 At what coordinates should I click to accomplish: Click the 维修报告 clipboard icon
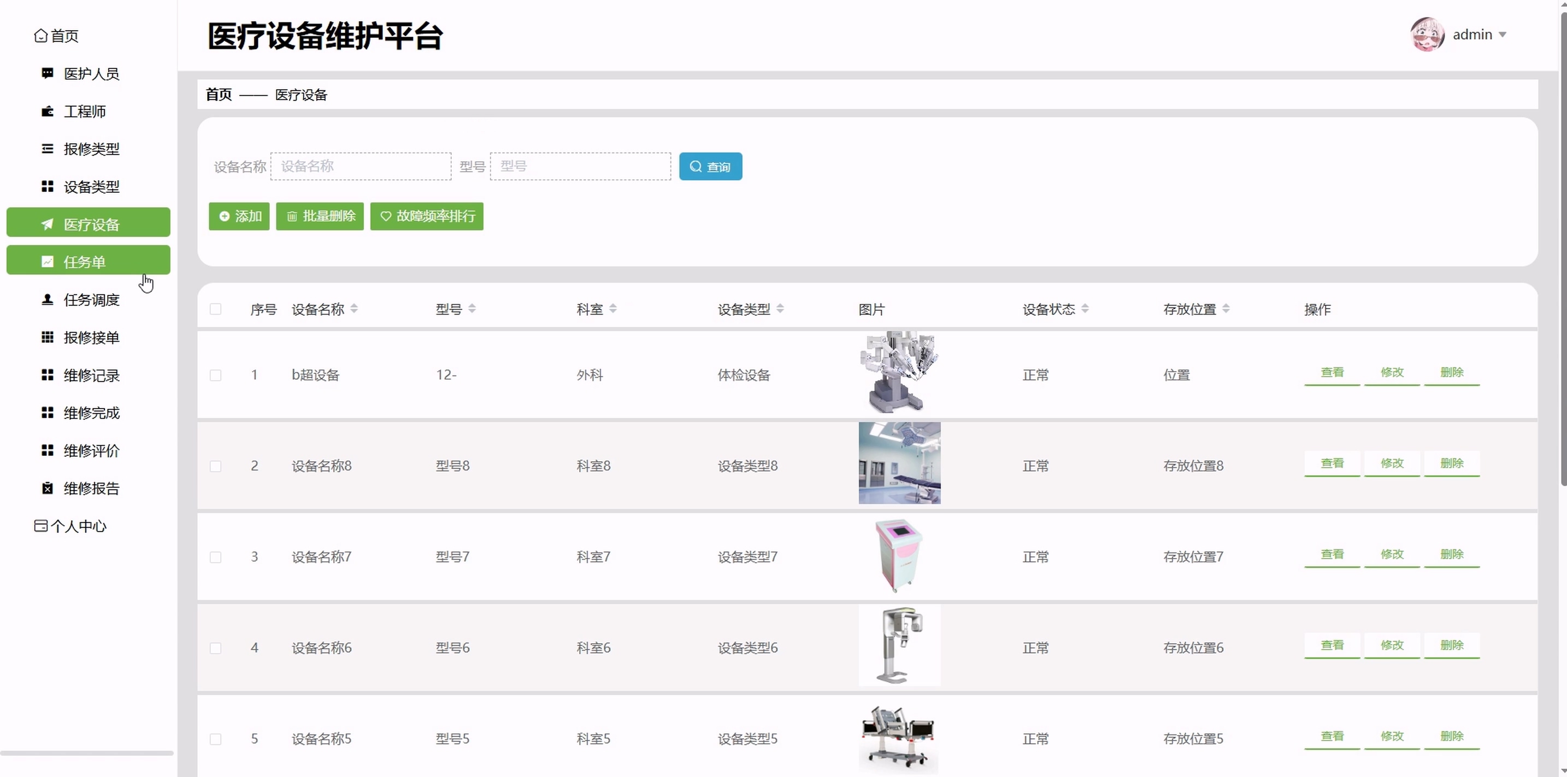pyautogui.click(x=48, y=488)
